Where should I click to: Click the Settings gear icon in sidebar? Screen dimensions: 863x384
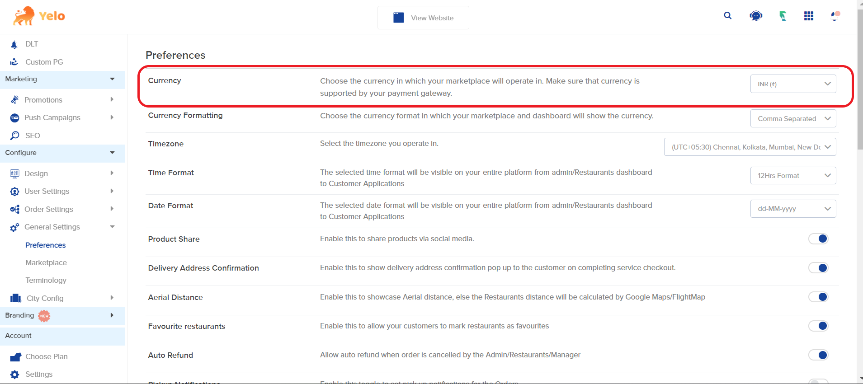point(15,375)
